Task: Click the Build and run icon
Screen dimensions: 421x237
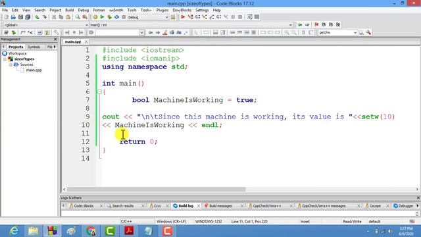Action: (109, 17)
